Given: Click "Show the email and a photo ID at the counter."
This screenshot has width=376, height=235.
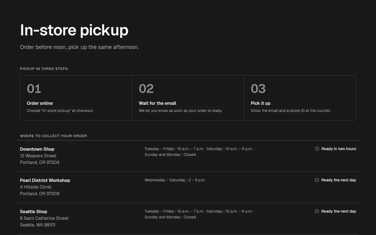Looking at the screenshot, I should pos(291,111).
